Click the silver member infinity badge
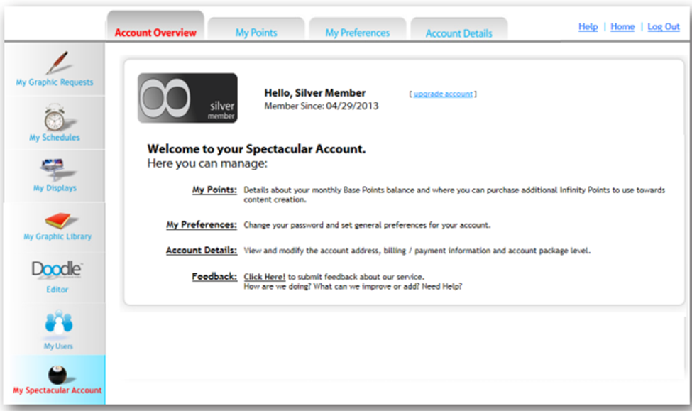Screen dimensions: 692x411 tap(187, 98)
